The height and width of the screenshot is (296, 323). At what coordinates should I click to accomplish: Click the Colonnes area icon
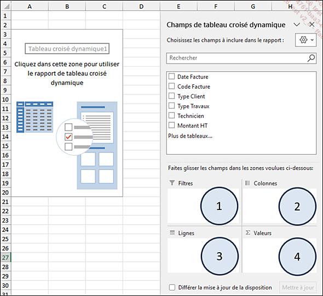247,183
